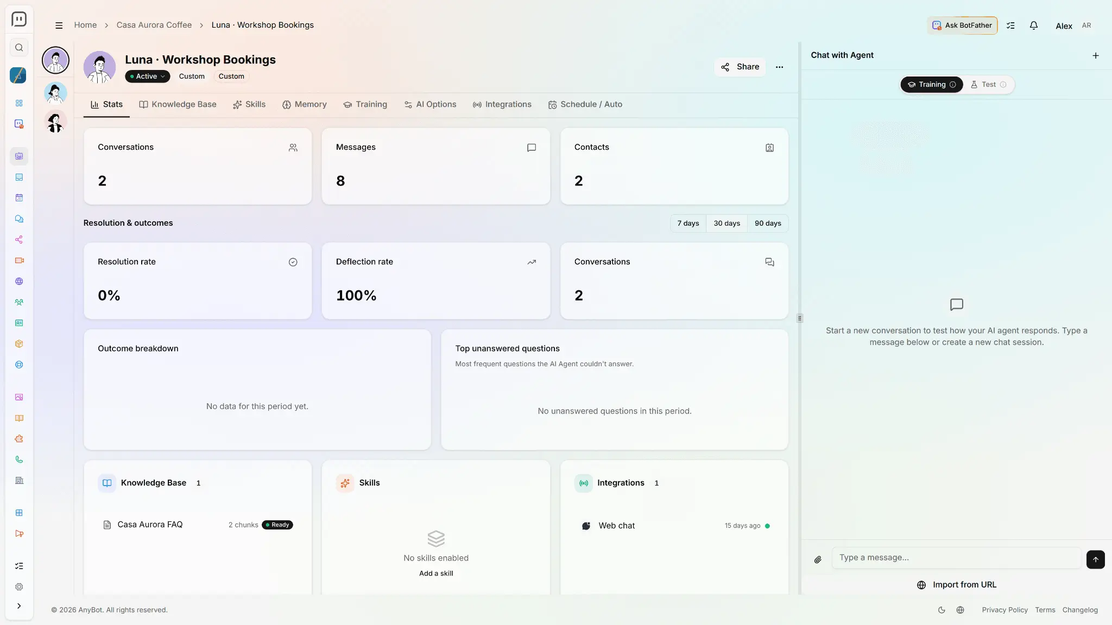The image size is (1112, 625).
Task: Open the Active status dropdown
Action: [147, 76]
